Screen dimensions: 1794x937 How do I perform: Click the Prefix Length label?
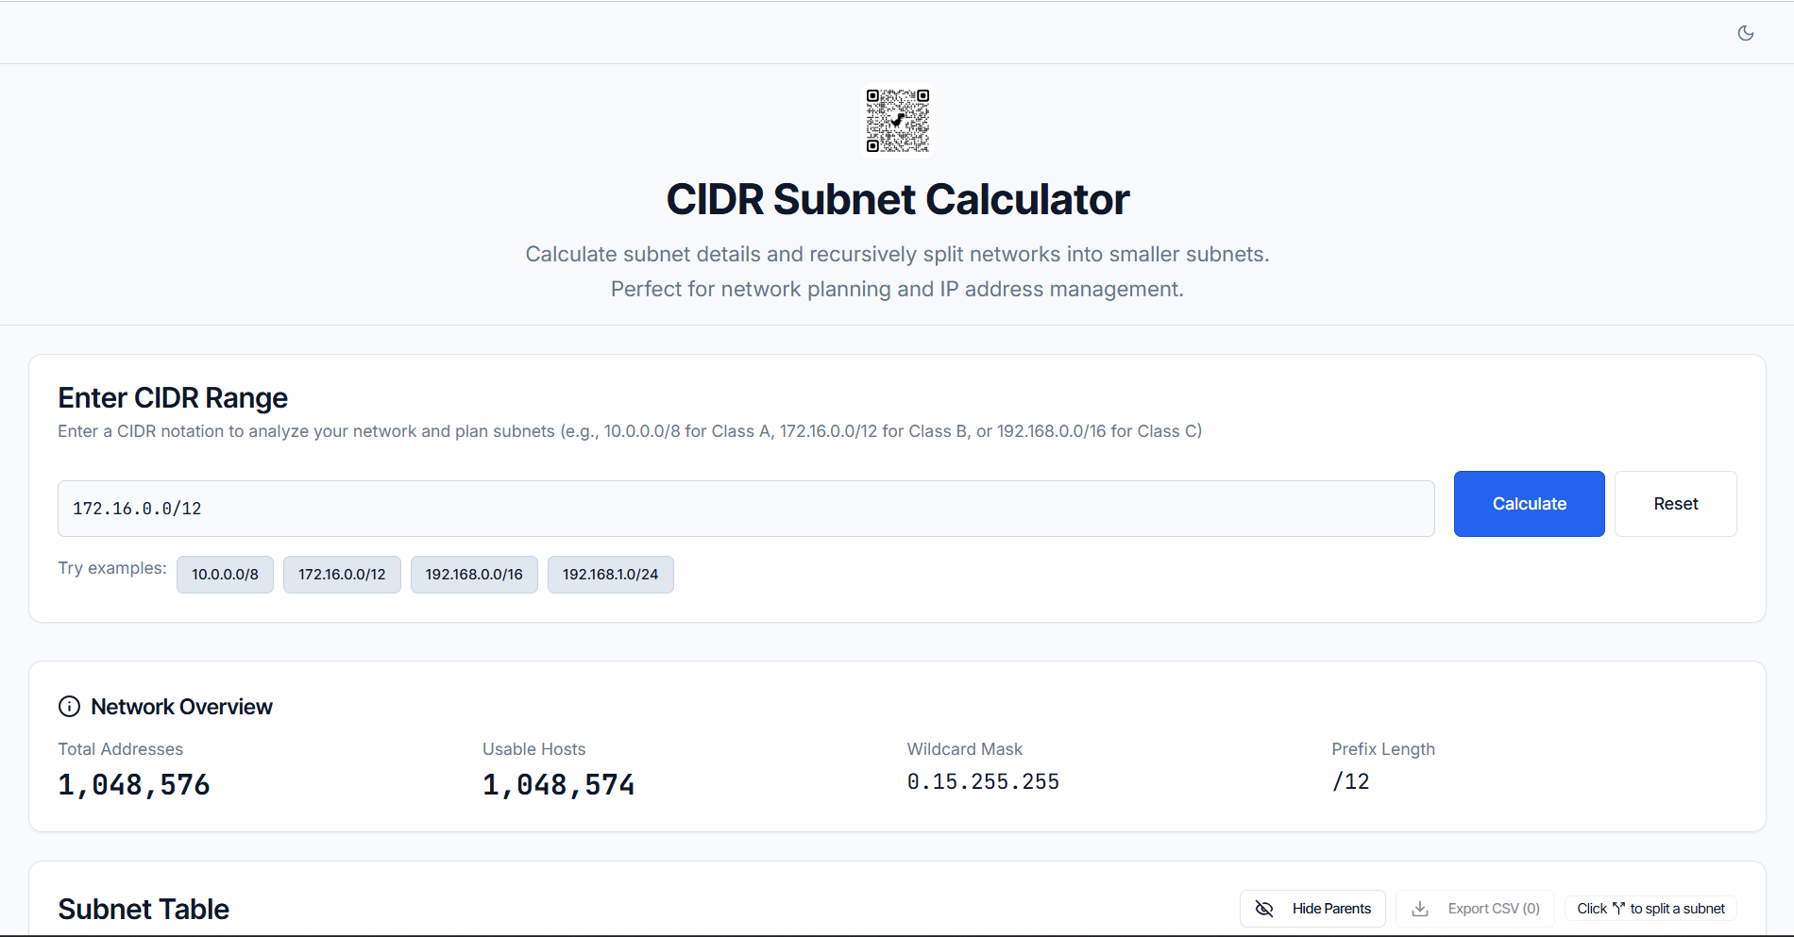pos(1383,749)
